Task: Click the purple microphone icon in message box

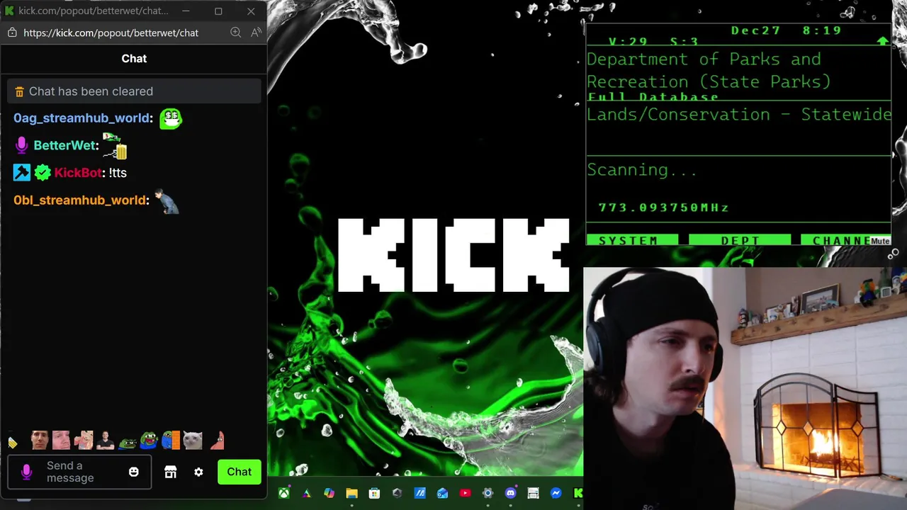Action: point(26,472)
